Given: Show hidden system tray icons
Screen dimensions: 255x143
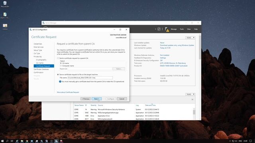Looking at the screenshot, I should click(230, 141).
